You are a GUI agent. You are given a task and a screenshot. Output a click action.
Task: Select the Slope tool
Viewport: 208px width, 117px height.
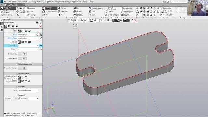tap(61, 15)
